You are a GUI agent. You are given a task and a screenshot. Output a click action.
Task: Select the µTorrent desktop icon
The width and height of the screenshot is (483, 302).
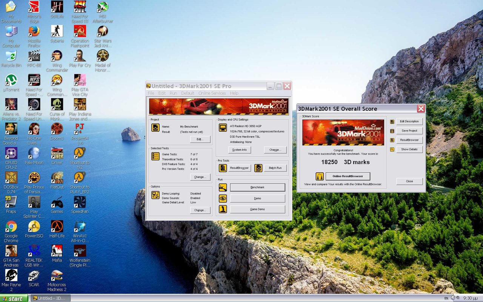pyautogui.click(x=11, y=82)
